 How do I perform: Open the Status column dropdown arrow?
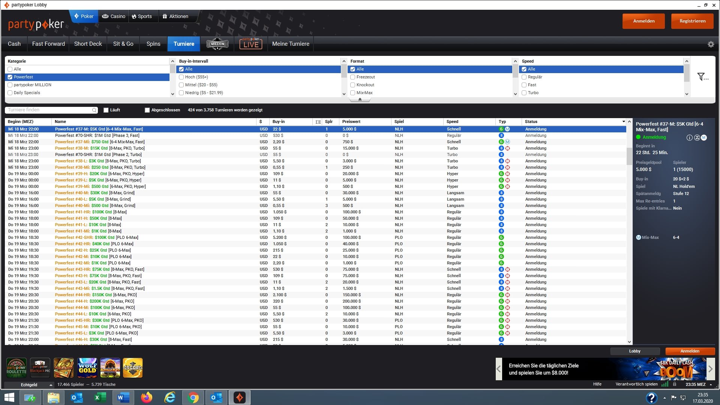point(624,121)
